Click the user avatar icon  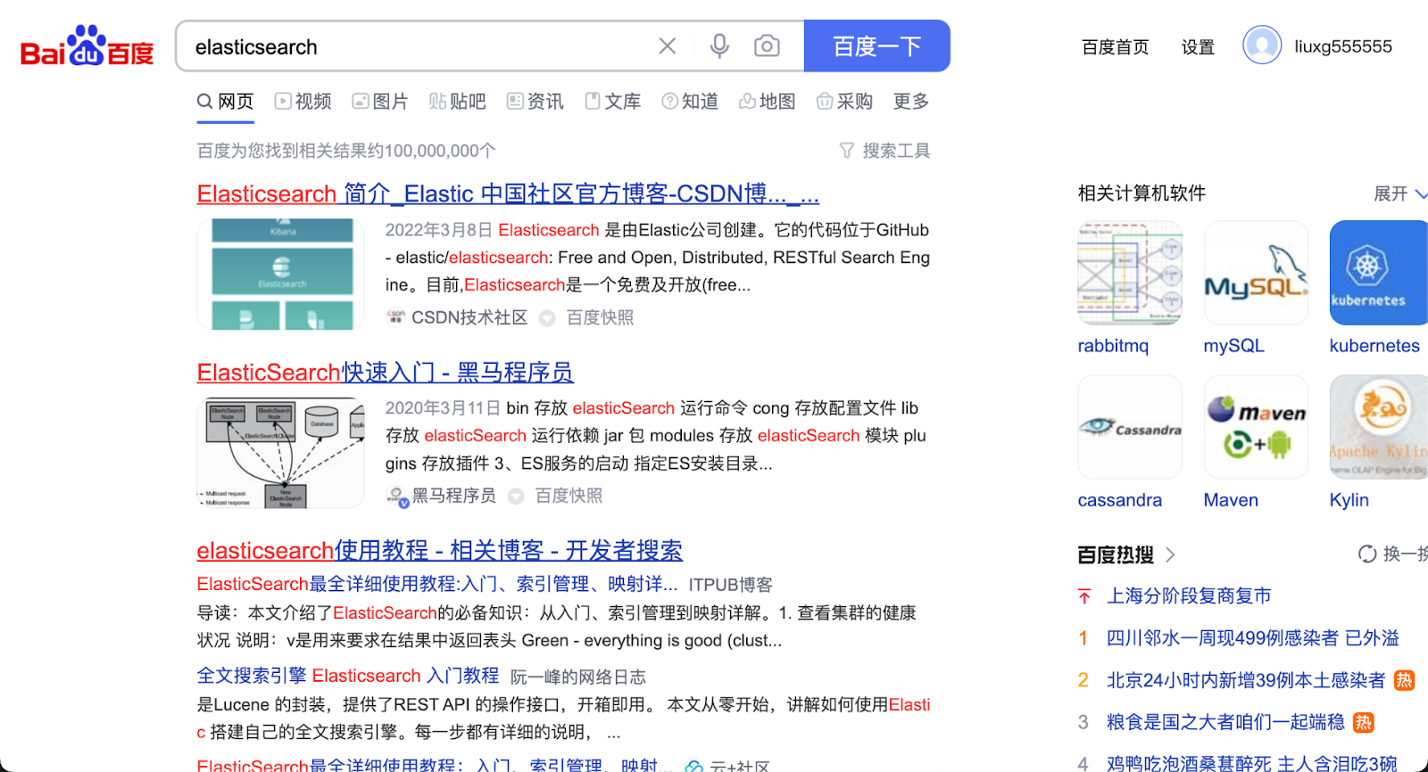(x=1262, y=45)
